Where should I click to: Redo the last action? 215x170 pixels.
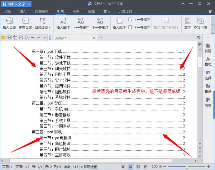(x=39, y=38)
